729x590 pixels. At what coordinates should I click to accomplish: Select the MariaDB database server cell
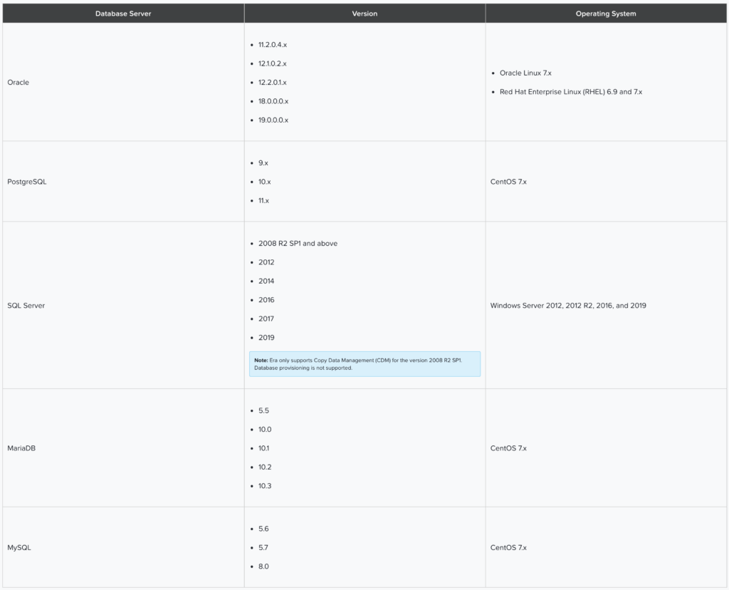click(x=21, y=448)
